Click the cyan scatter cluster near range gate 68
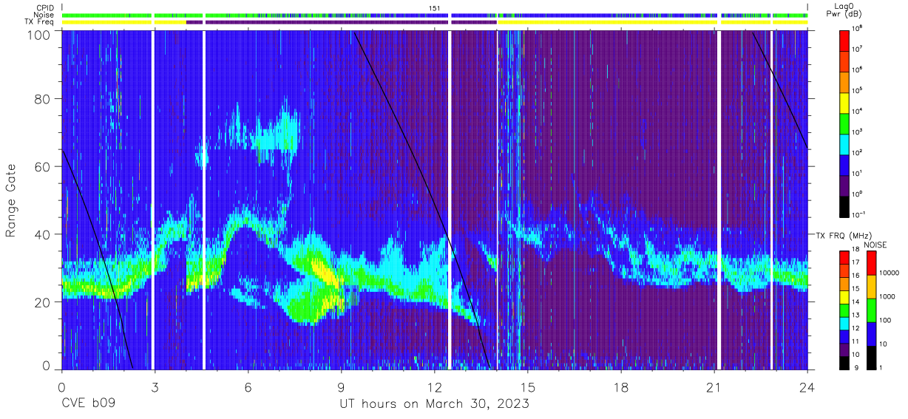 275,137
